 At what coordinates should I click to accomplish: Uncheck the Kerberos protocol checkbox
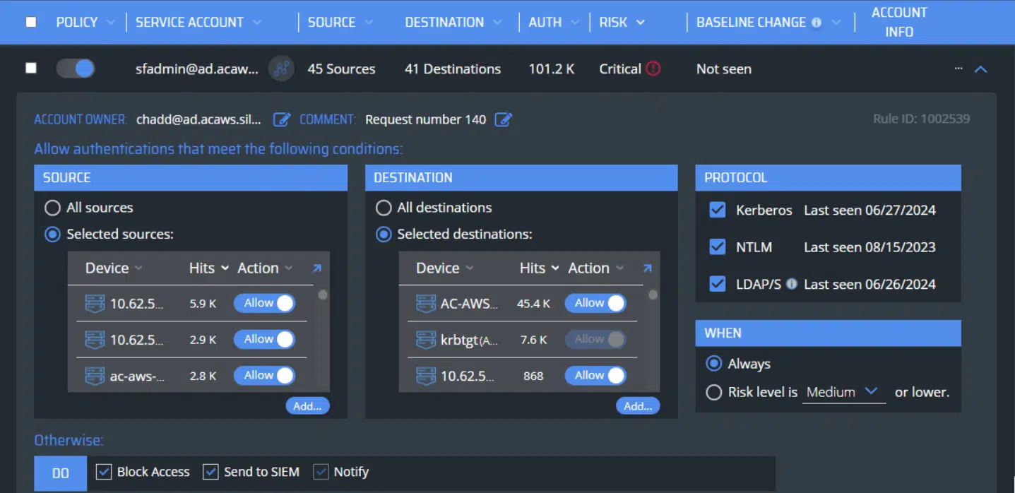[718, 210]
